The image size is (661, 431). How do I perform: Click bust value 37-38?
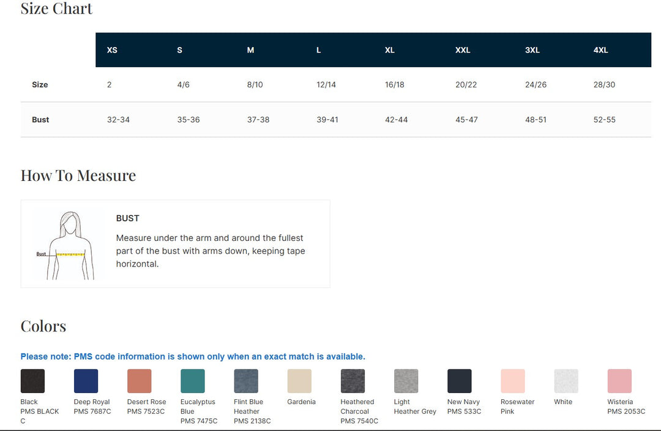point(258,120)
